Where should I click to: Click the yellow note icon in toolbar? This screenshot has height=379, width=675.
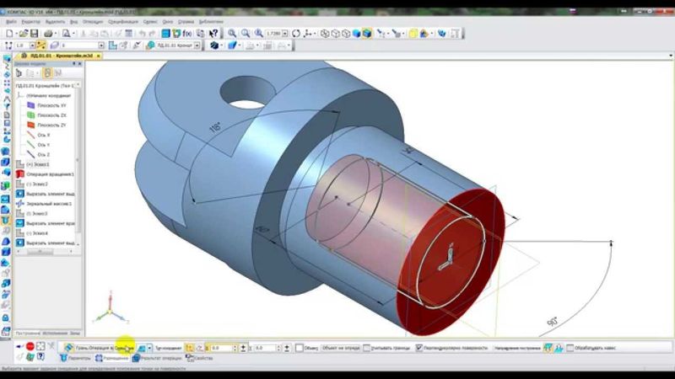click(x=413, y=33)
